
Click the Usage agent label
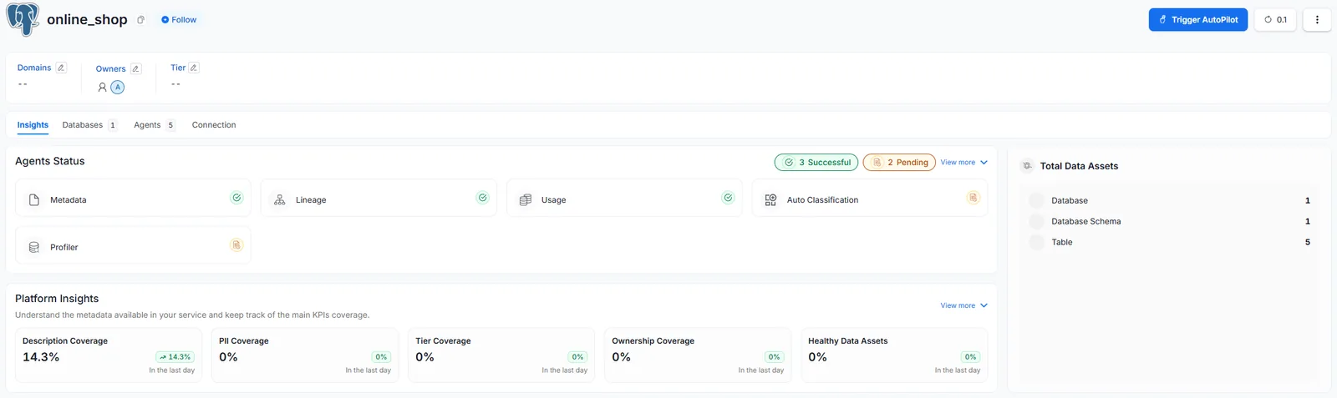coord(553,200)
